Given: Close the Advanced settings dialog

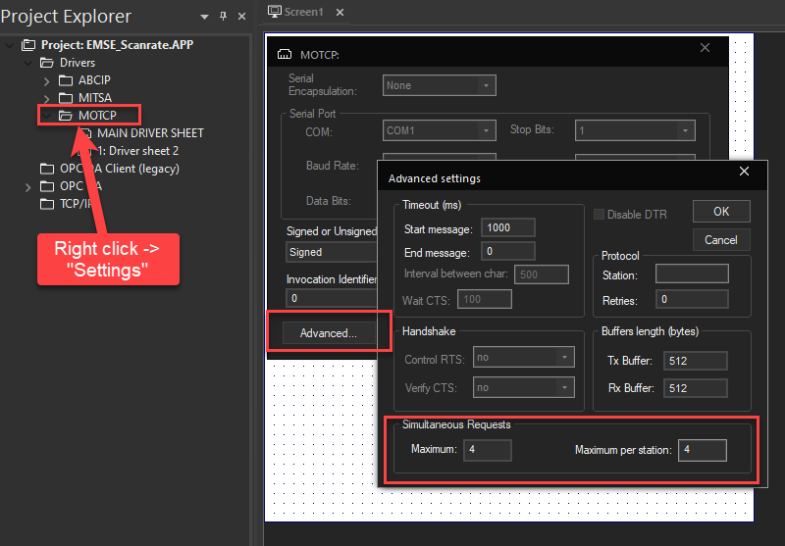Looking at the screenshot, I should point(745,172).
